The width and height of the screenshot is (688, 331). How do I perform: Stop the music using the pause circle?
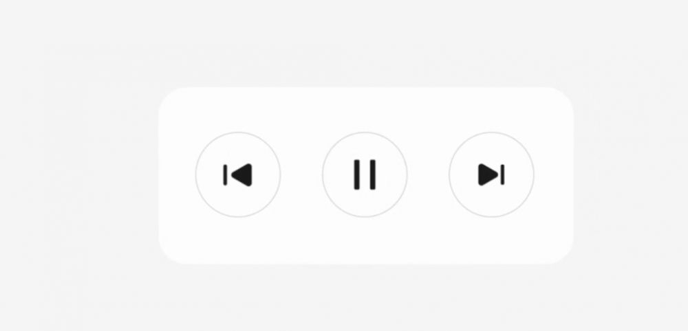coord(365,174)
